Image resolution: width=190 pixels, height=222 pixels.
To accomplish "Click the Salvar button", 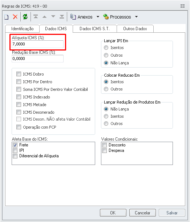I will tap(172, 213).
